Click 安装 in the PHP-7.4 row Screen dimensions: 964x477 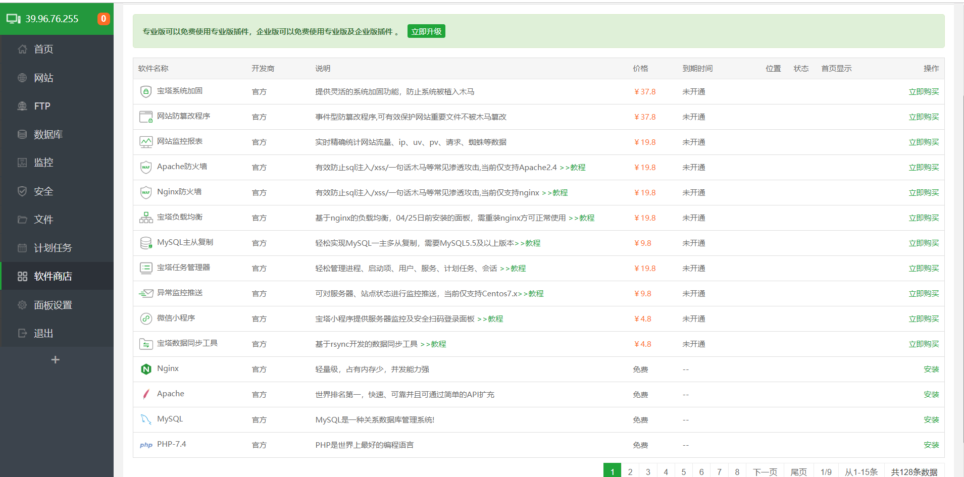(931, 445)
